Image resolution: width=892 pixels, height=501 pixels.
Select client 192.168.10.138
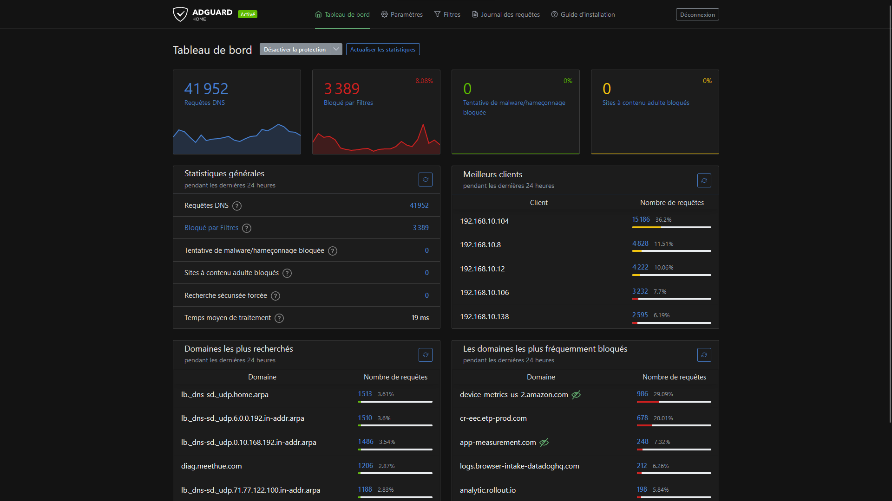point(485,317)
